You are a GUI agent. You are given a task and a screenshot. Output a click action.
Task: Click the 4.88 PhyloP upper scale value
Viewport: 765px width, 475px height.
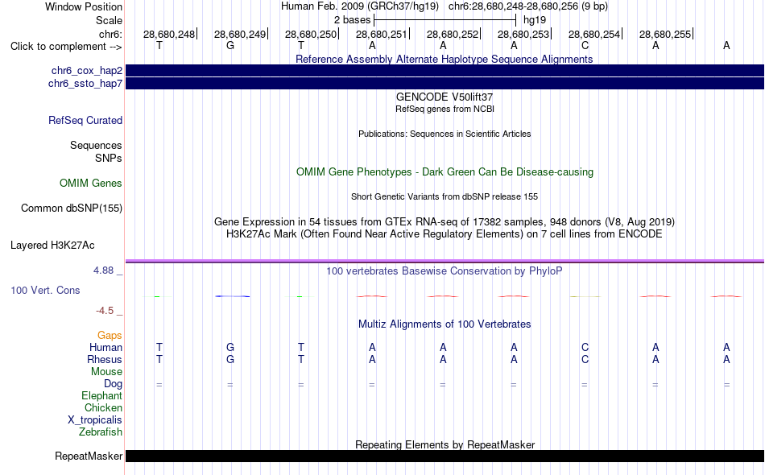pyautogui.click(x=103, y=271)
